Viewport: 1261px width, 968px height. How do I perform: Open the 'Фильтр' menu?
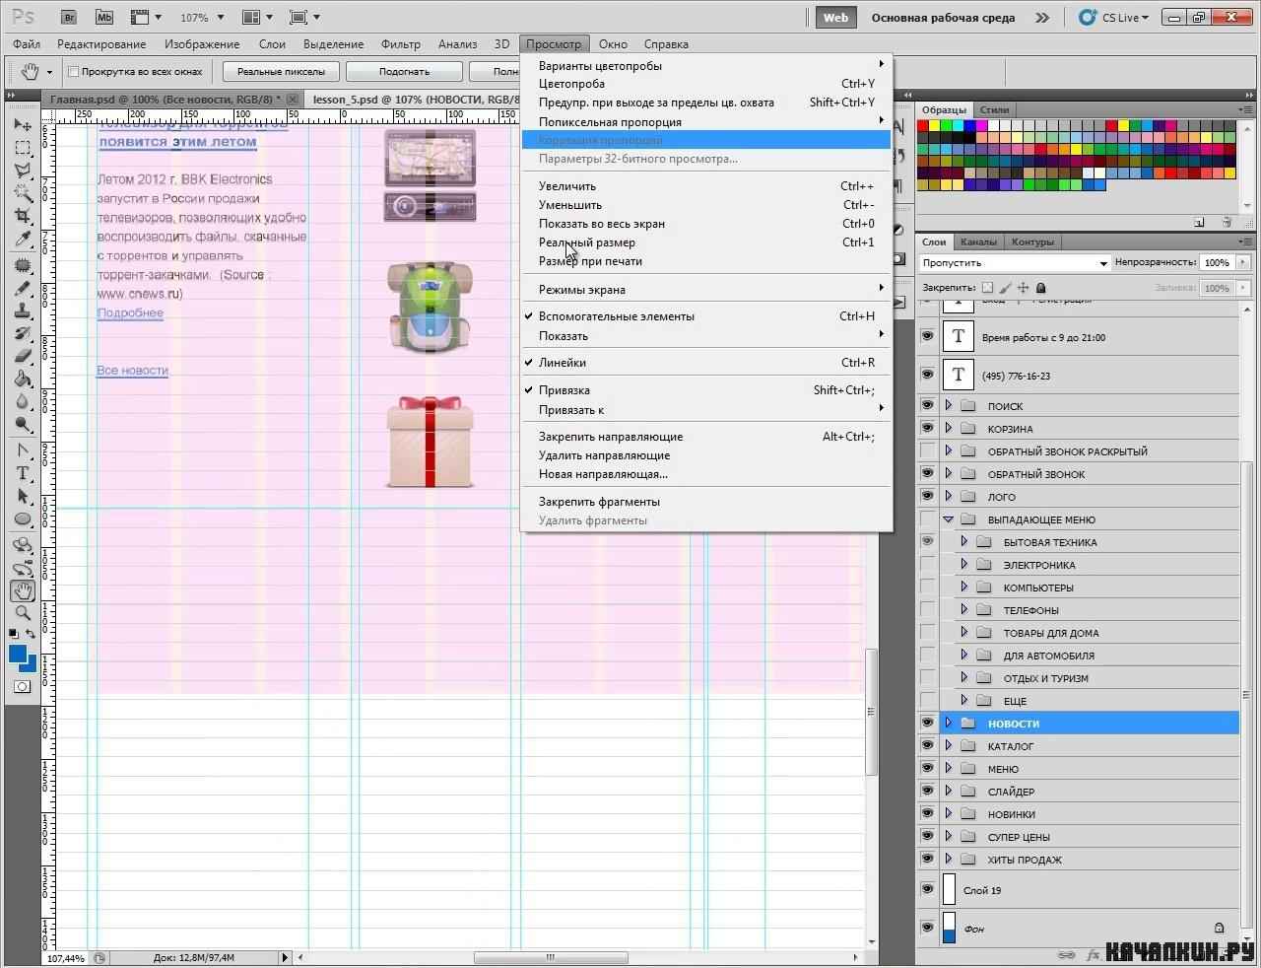click(x=400, y=44)
